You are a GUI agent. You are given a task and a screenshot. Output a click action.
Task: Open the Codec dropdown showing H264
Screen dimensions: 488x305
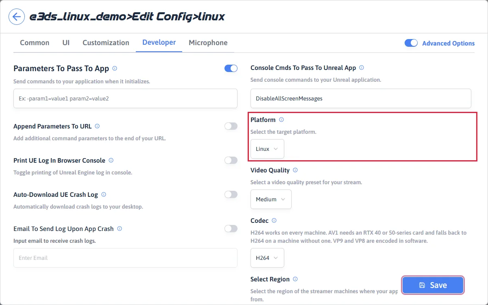pos(267,258)
